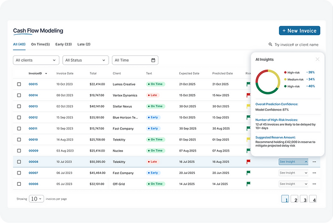Click the green risk flag for invoice 00011
This screenshot has height=223, width=333.
tap(248, 129)
